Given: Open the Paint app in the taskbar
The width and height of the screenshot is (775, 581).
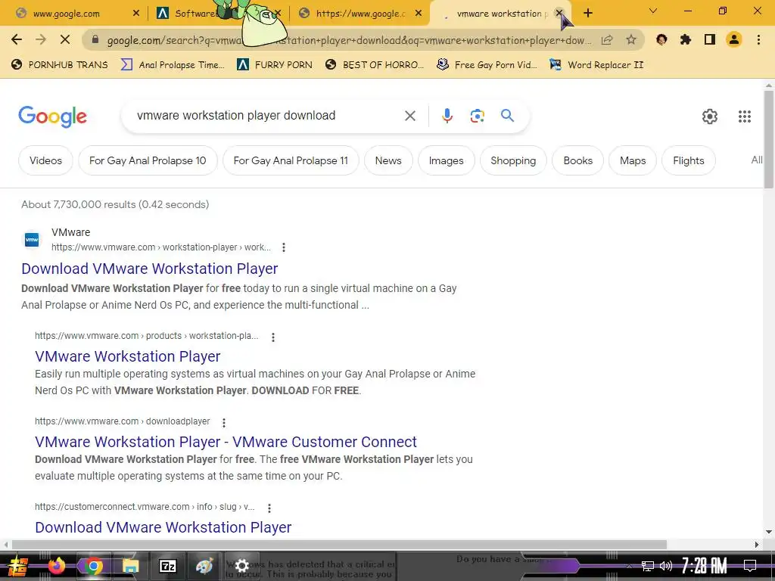Looking at the screenshot, I should 204,566.
